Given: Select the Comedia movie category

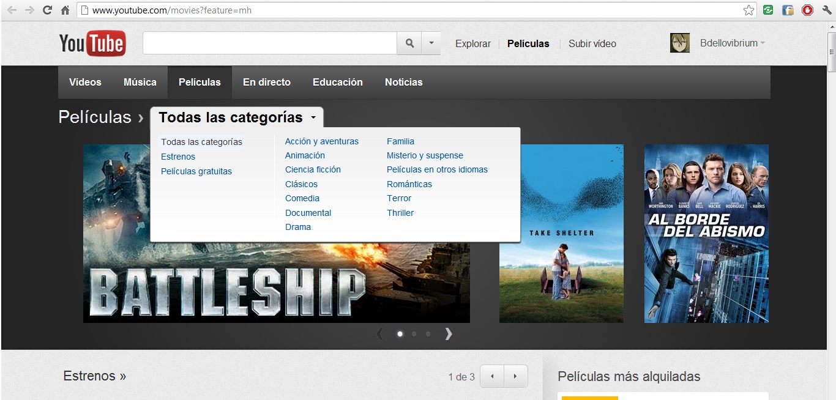Looking at the screenshot, I should pyautogui.click(x=302, y=198).
